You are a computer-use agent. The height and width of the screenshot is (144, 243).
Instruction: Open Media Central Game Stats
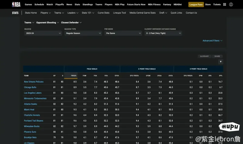tap(142, 13)
